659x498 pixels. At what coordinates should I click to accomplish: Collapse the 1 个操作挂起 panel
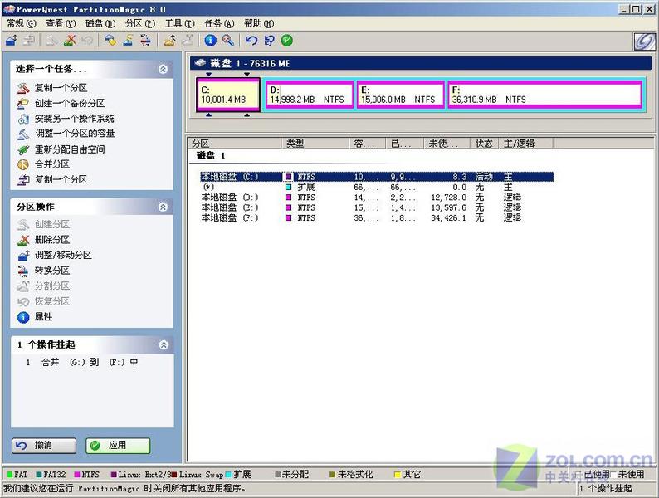click(164, 344)
